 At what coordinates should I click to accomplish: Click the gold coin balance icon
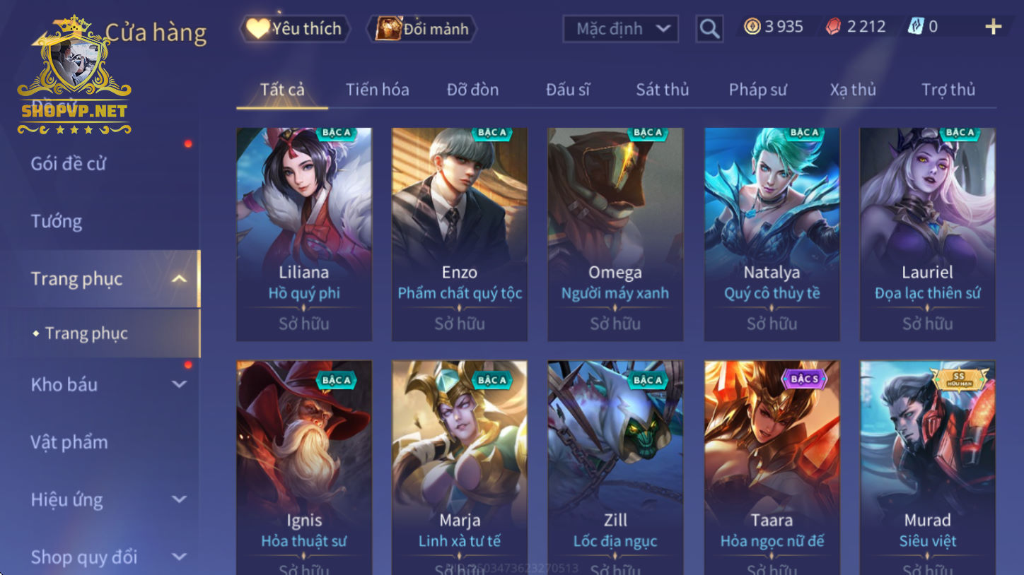coord(752,27)
